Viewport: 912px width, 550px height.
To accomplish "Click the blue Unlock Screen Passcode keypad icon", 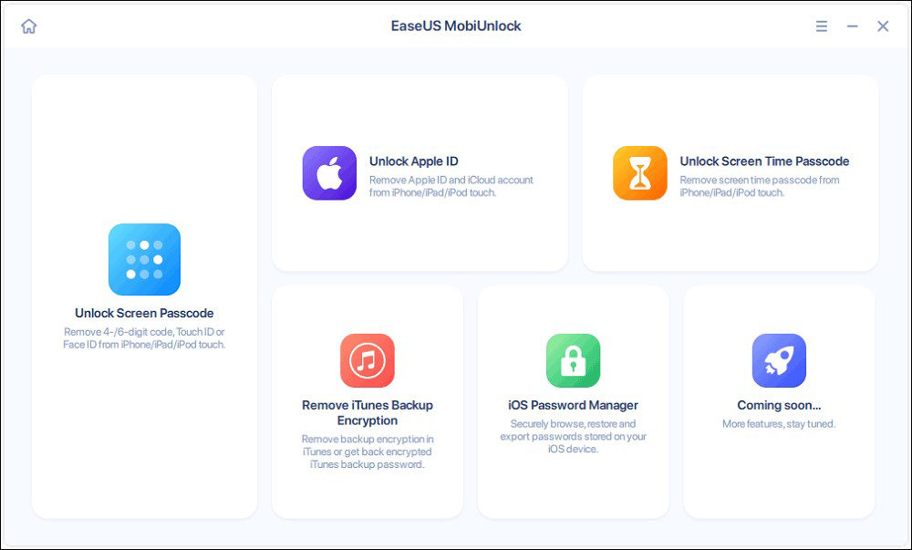I will click(144, 259).
